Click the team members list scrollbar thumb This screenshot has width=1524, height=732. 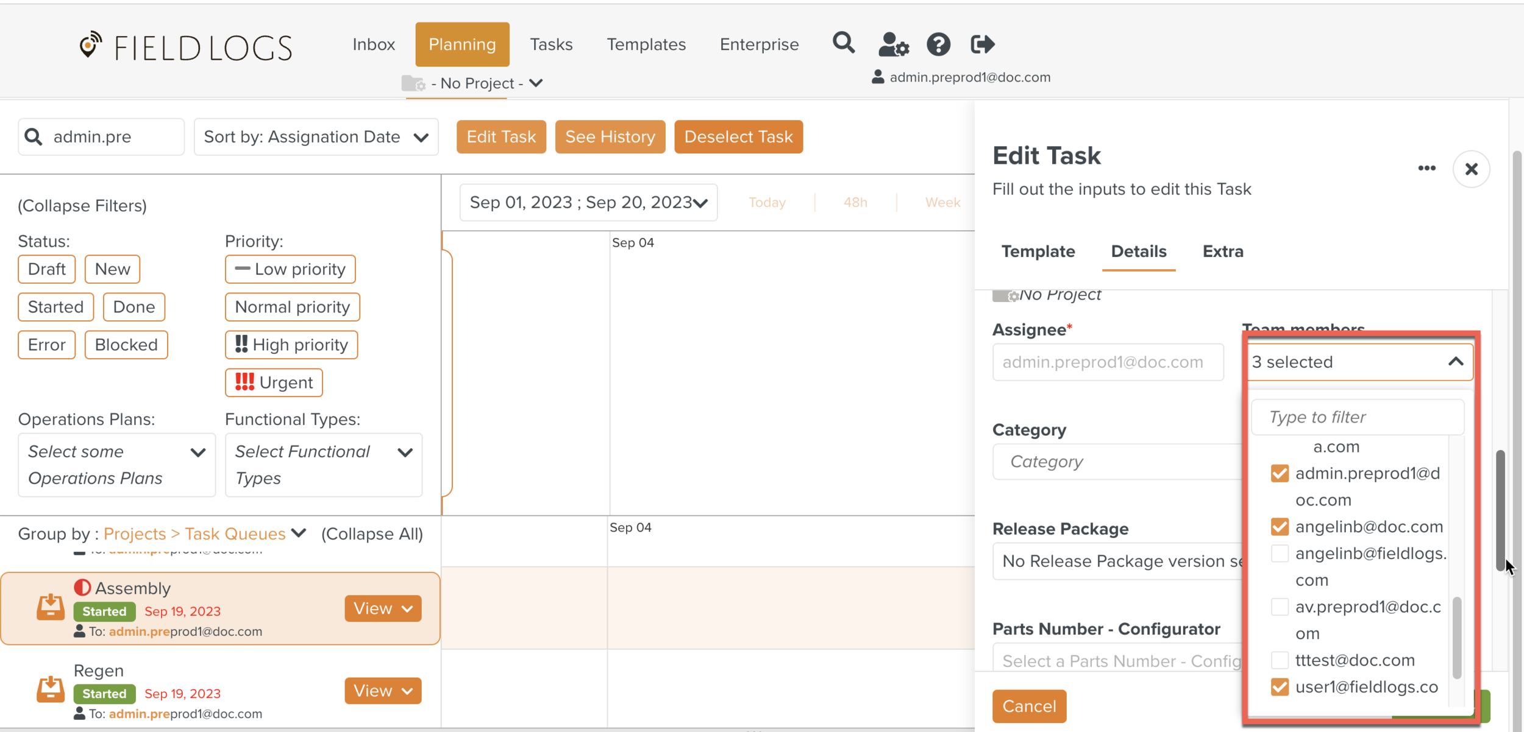tap(1457, 636)
